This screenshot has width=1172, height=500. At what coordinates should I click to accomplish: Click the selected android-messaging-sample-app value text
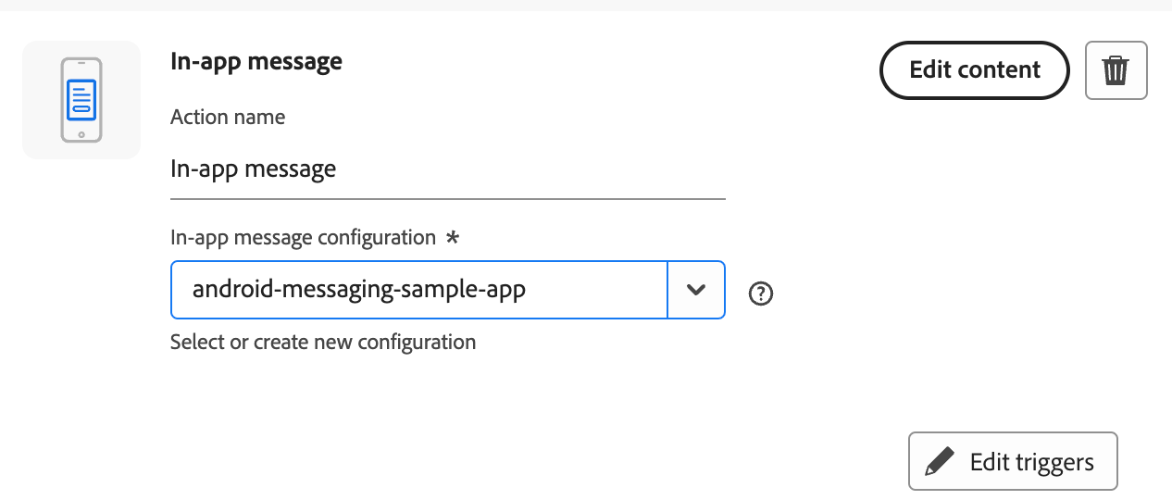point(359,290)
